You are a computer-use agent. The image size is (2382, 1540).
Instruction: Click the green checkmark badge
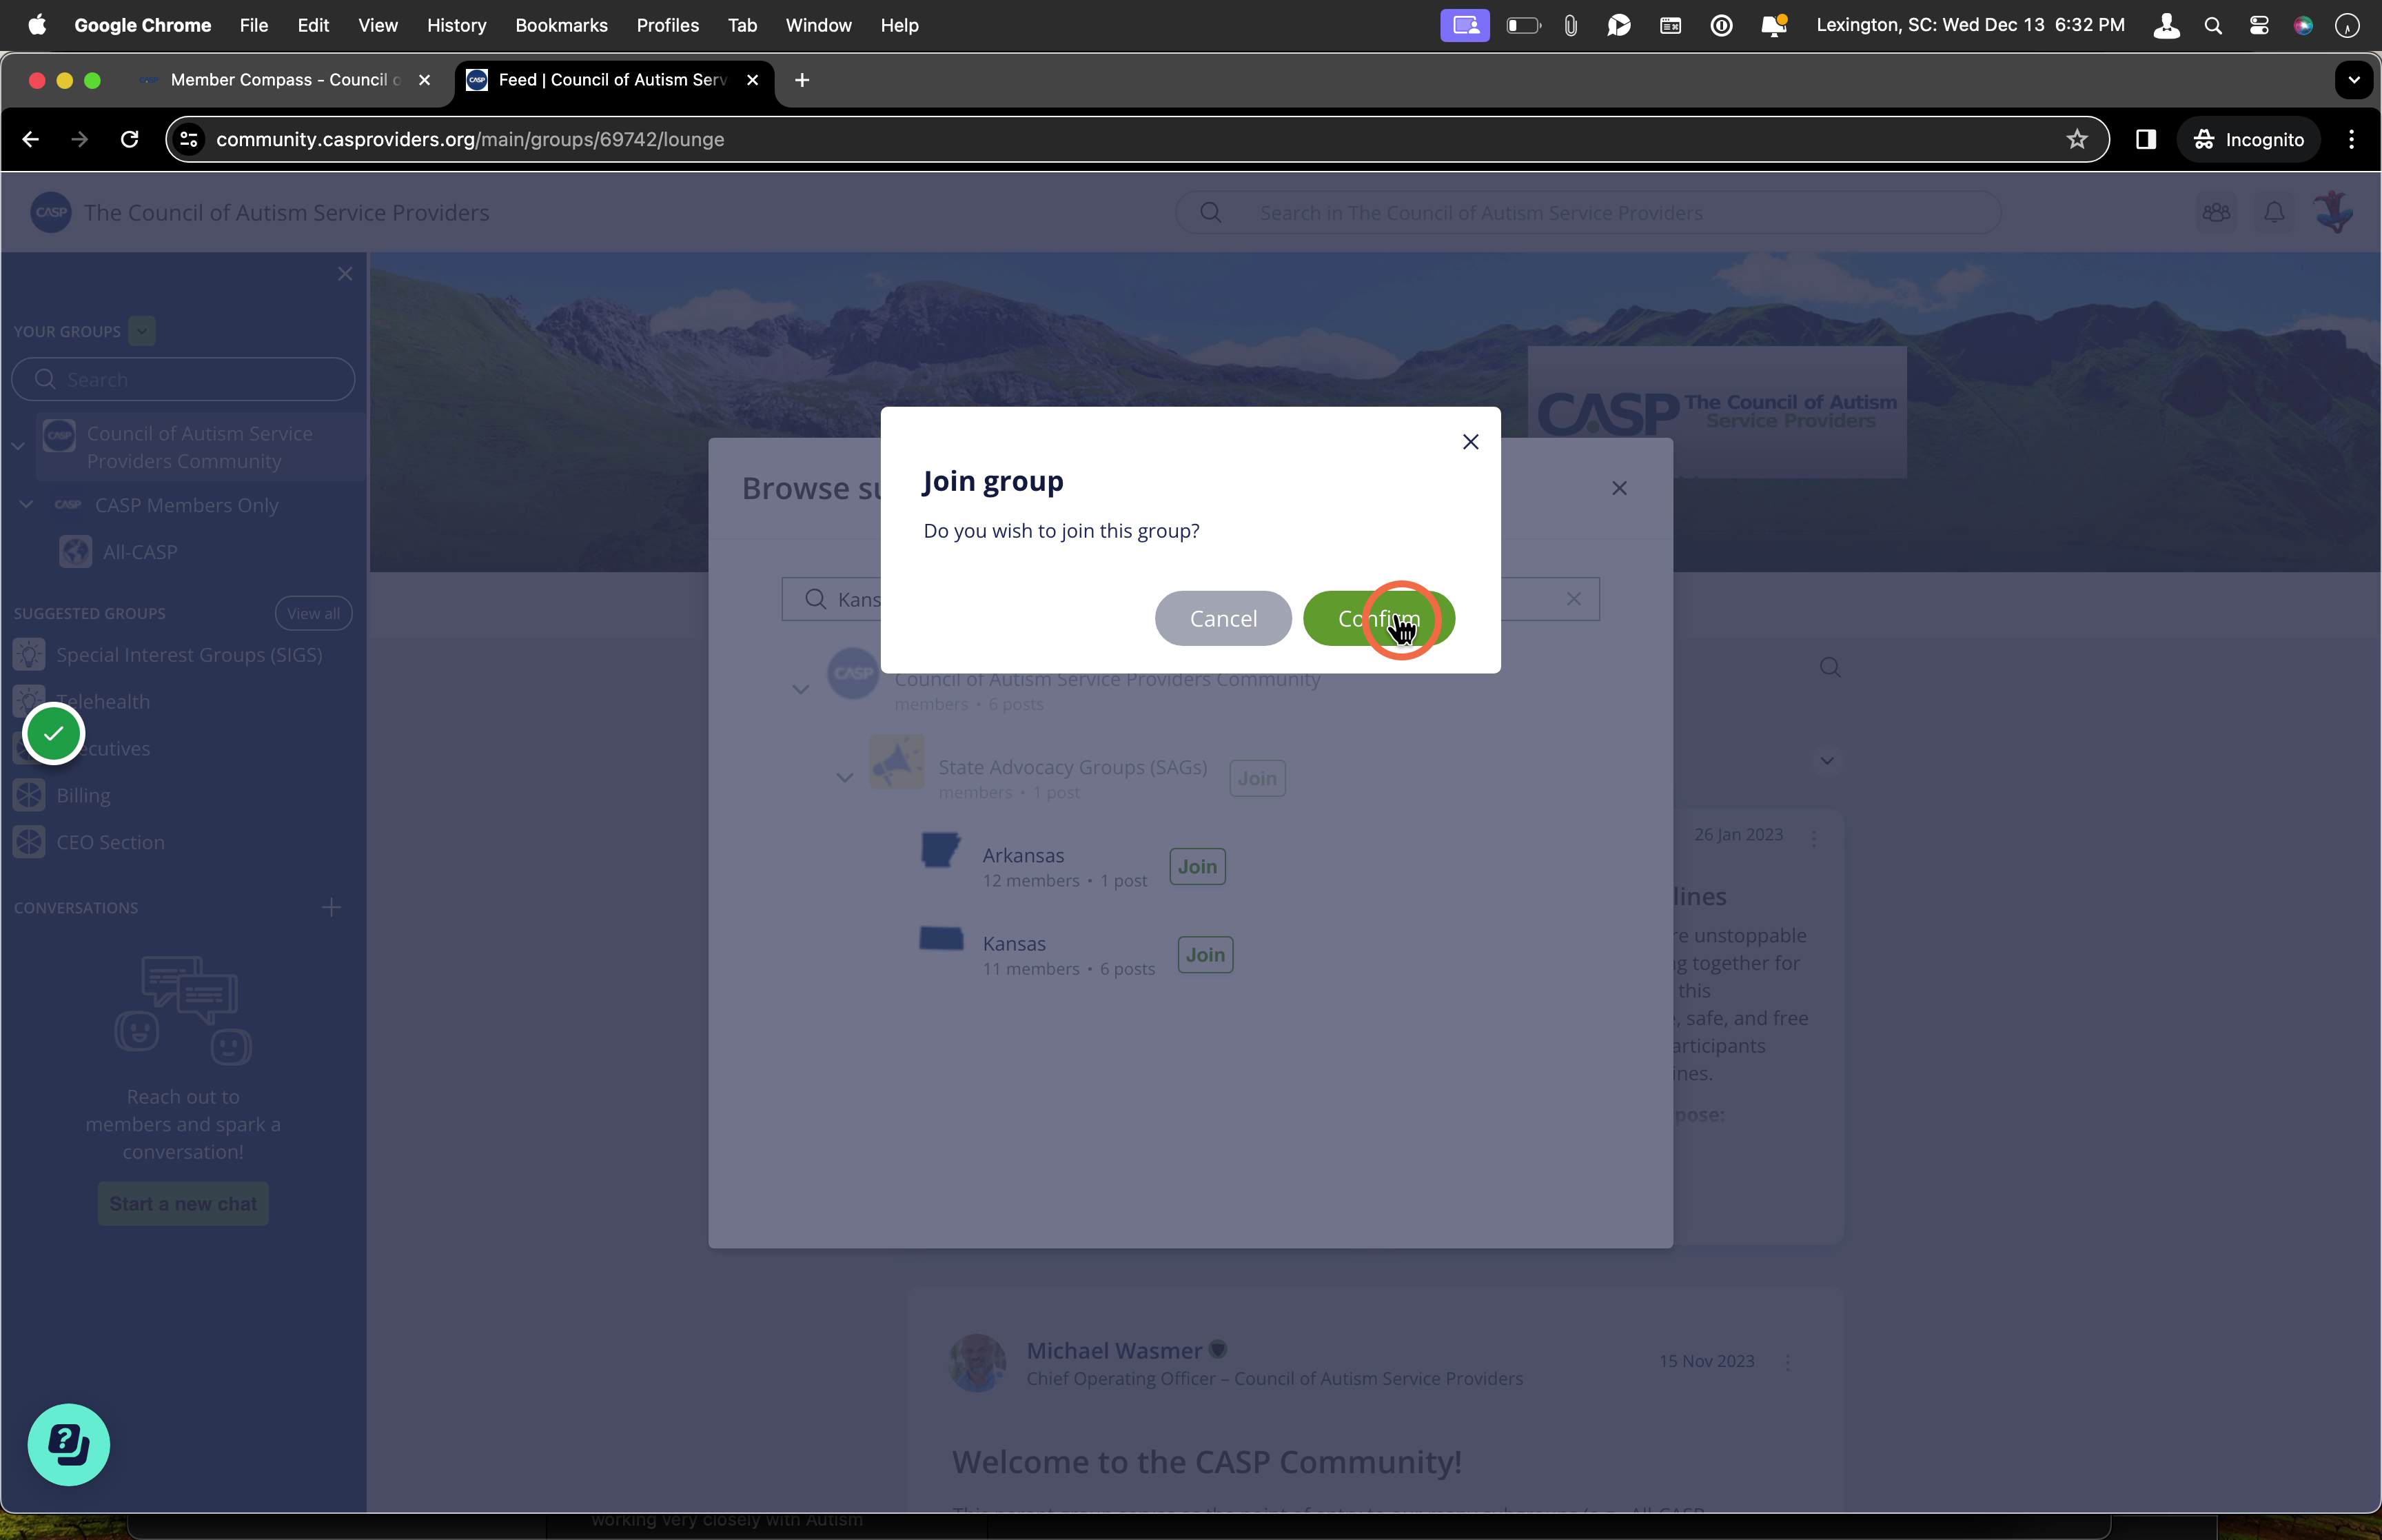[x=53, y=734]
